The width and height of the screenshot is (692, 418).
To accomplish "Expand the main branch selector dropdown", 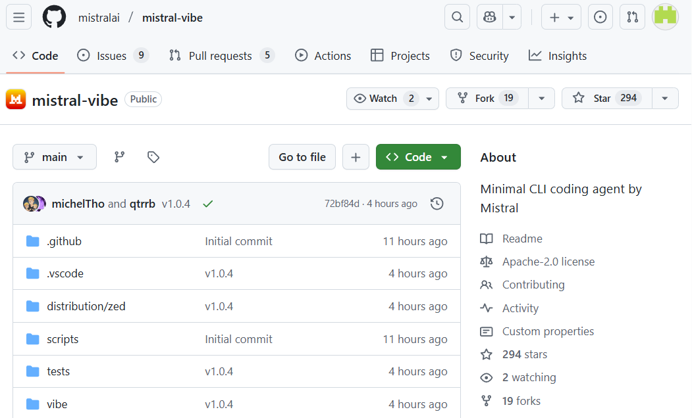I will 55,157.
